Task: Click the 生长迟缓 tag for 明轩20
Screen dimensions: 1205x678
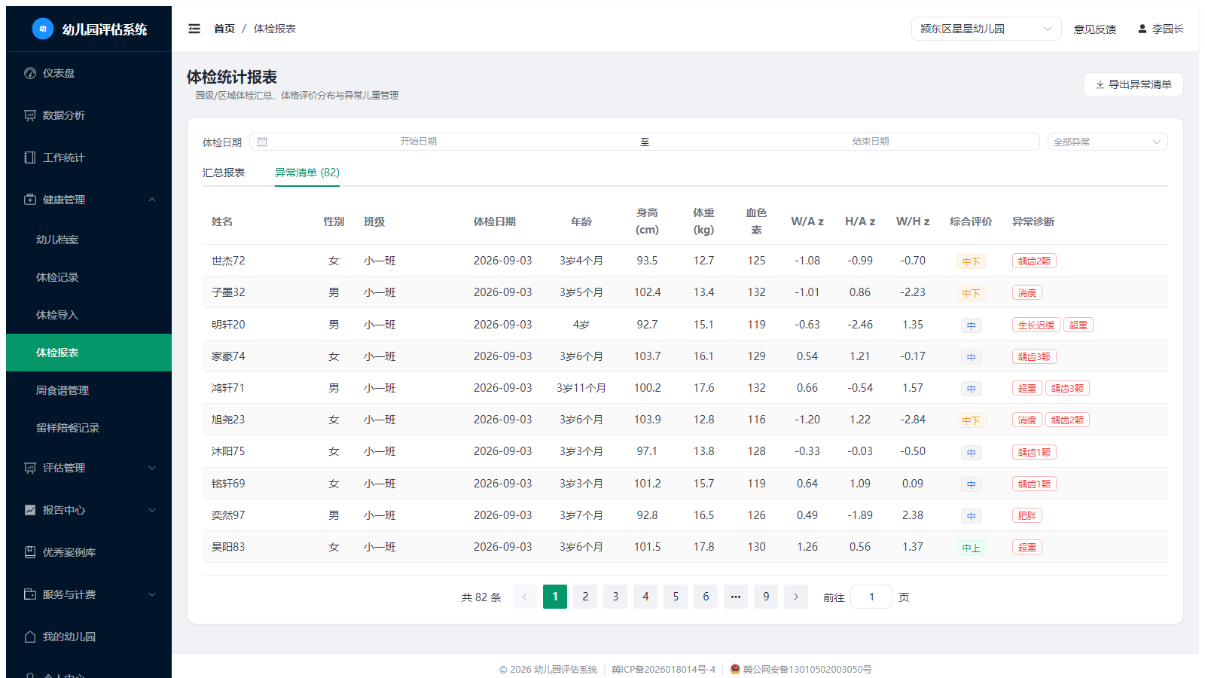Action: [x=1036, y=325]
